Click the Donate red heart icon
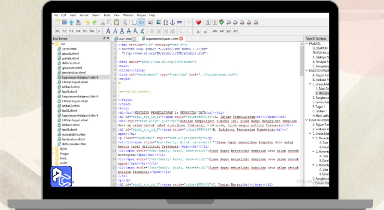 pos(198,22)
